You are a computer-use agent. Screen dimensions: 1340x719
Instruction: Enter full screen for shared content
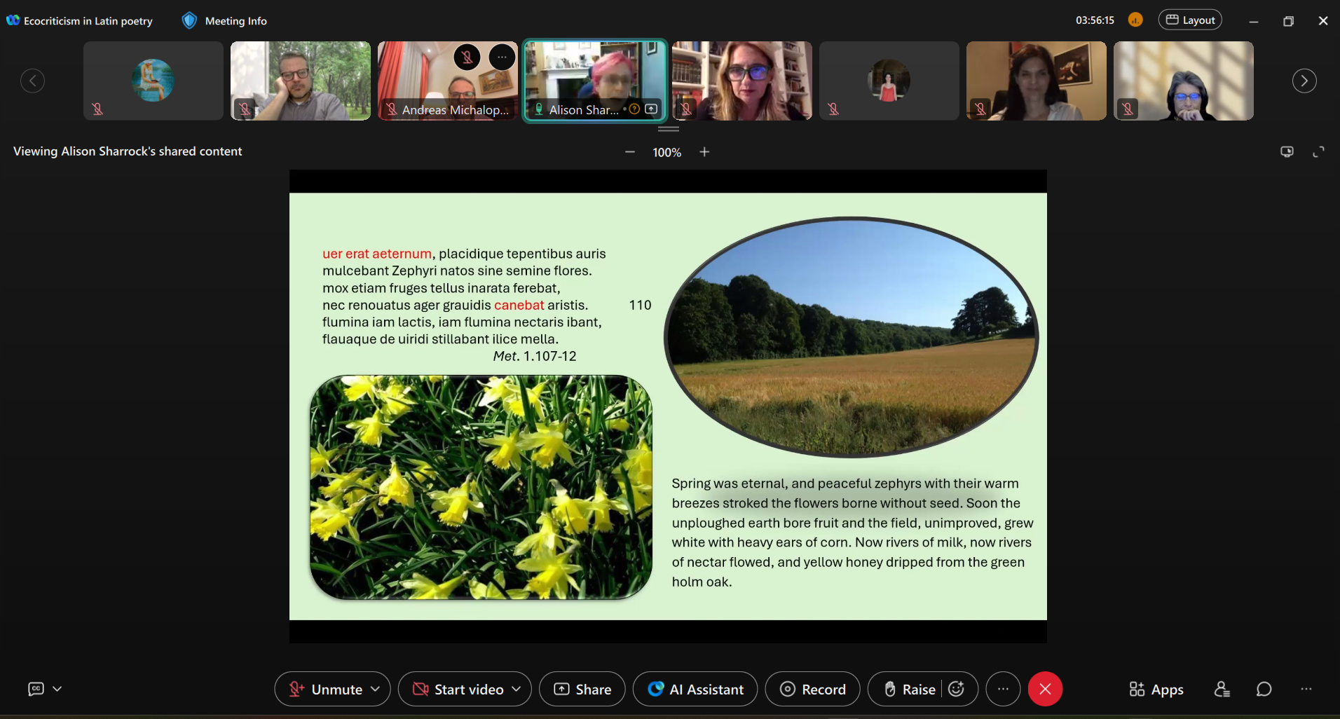pos(1318,152)
